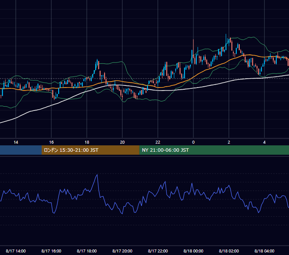Click the 8/17 16:00 date label

click(x=51, y=251)
